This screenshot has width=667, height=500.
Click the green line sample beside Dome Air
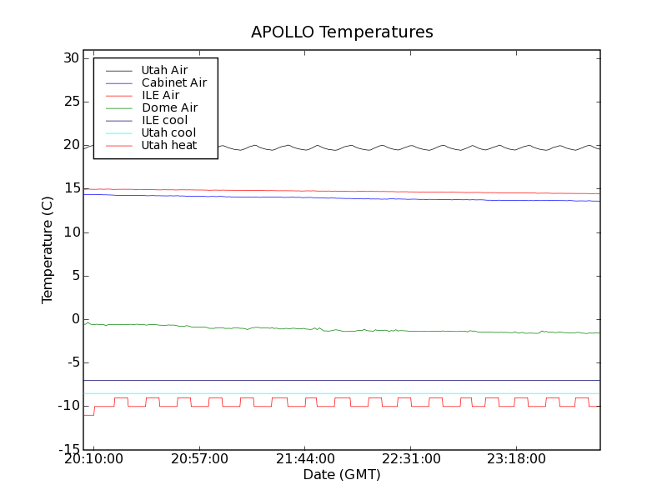[118, 108]
